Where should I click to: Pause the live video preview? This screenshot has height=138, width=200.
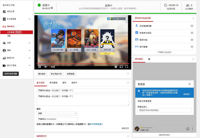(39, 67)
